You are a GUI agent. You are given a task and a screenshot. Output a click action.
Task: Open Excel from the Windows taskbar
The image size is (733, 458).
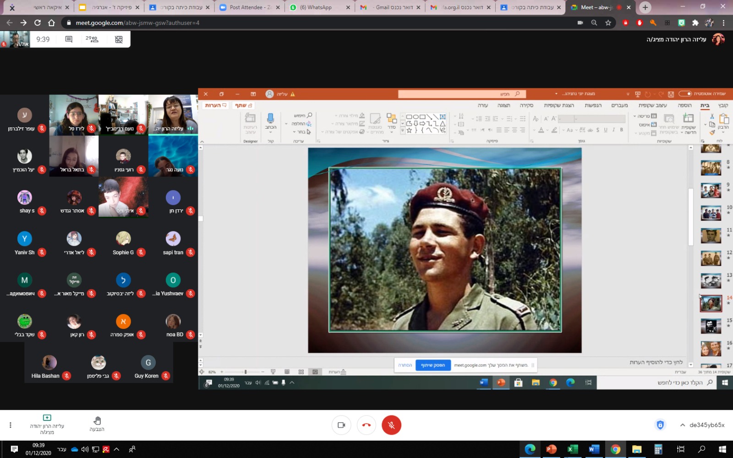coord(573,449)
